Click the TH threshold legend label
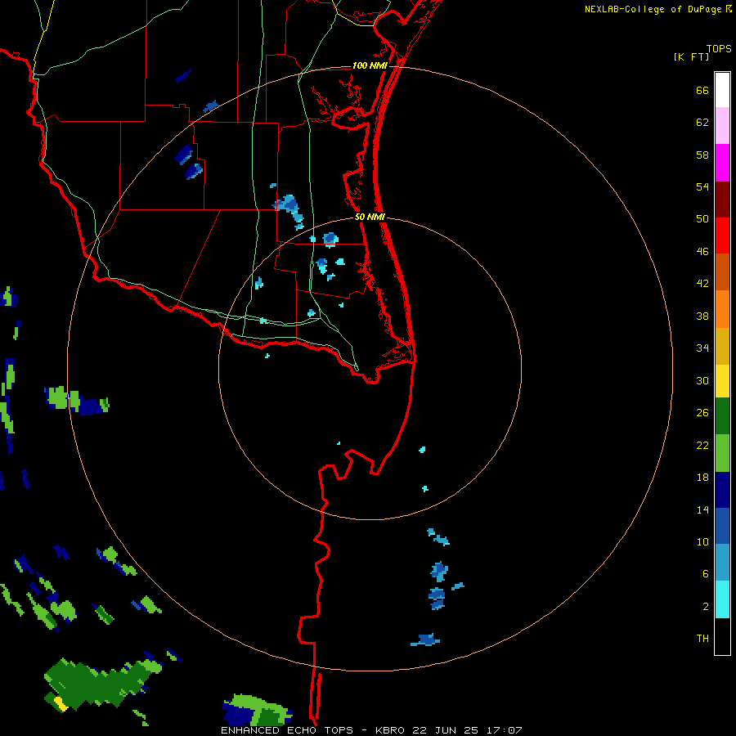The height and width of the screenshot is (736, 736). pos(702,639)
